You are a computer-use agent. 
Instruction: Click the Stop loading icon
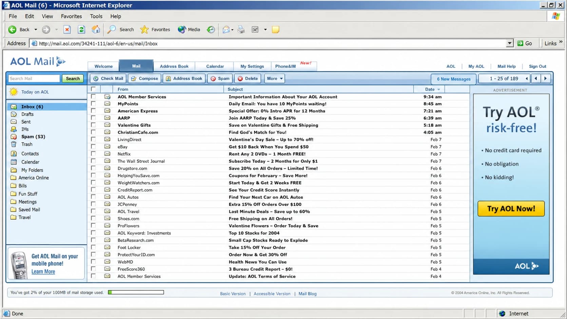point(67,29)
